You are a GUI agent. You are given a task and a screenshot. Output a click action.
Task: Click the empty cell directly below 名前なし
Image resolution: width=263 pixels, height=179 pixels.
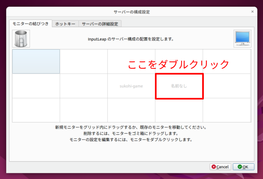(179, 110)
